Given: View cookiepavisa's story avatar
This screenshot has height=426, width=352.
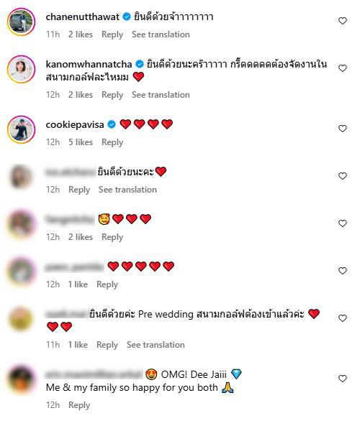Looking at the screenshot, I should click(21, 129).
